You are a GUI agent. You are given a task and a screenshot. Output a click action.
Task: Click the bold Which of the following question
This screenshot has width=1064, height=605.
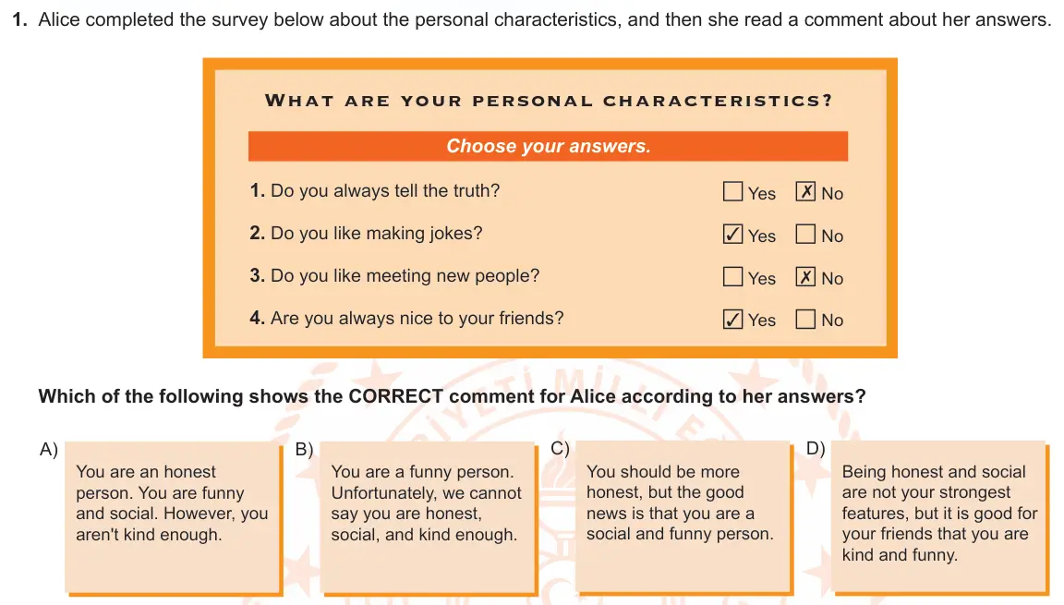tap(452, 396)
